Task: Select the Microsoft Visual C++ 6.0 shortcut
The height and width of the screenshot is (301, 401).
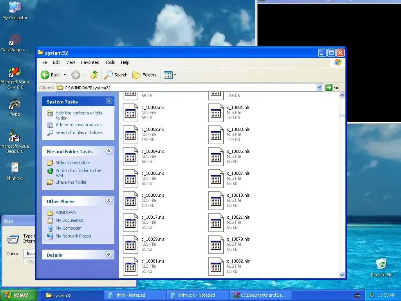Action: pos(15,78)
